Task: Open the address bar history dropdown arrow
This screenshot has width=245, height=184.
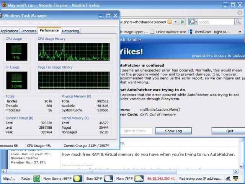Action: [175, 22]
